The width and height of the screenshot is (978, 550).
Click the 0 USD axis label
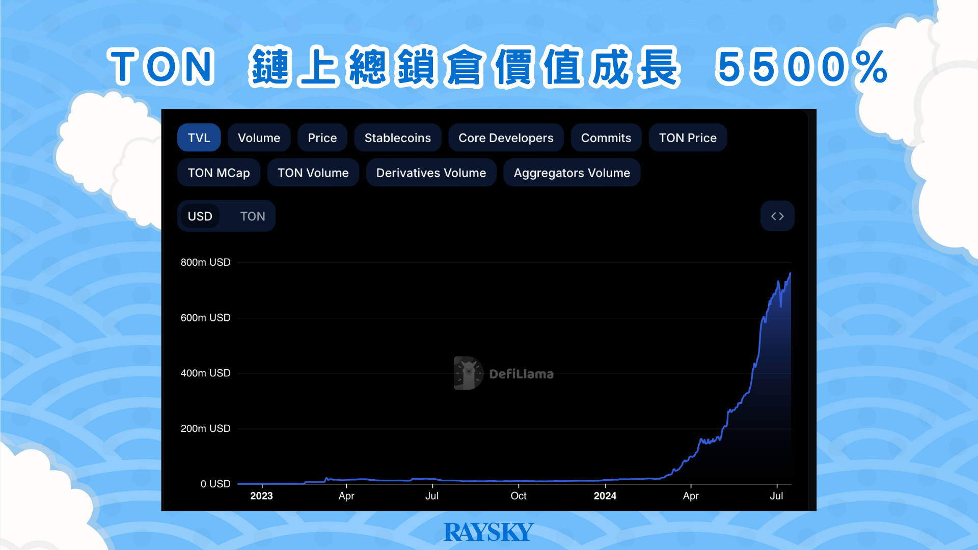(215, 484)
